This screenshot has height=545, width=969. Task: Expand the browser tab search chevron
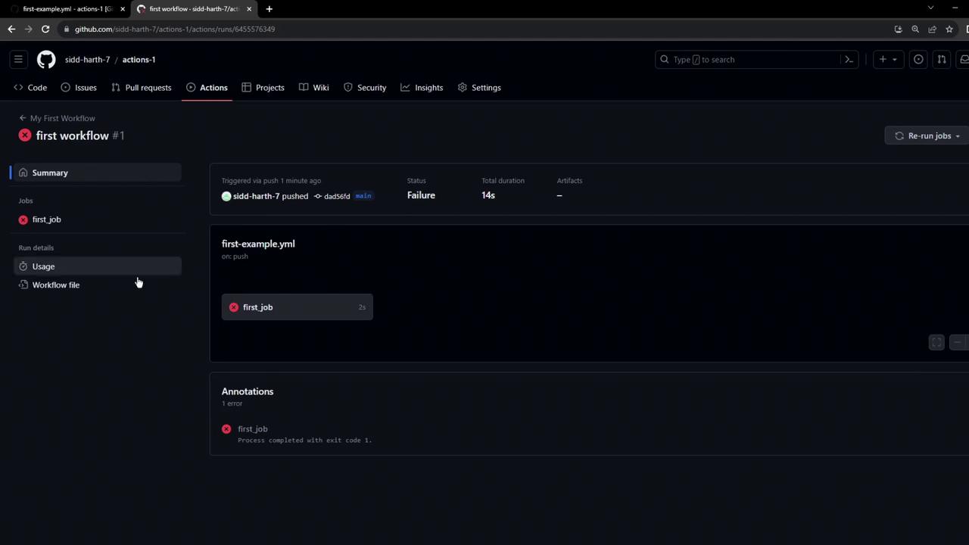pos(930,8)
